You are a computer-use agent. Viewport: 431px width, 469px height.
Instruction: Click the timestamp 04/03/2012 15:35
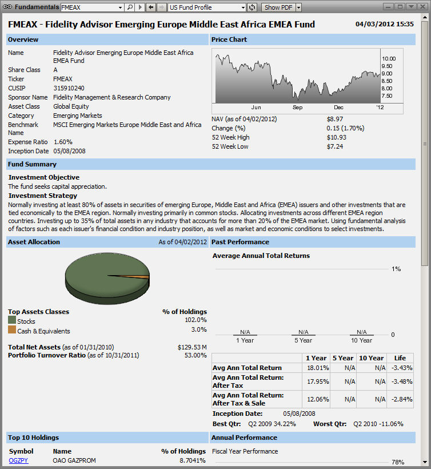385,24
